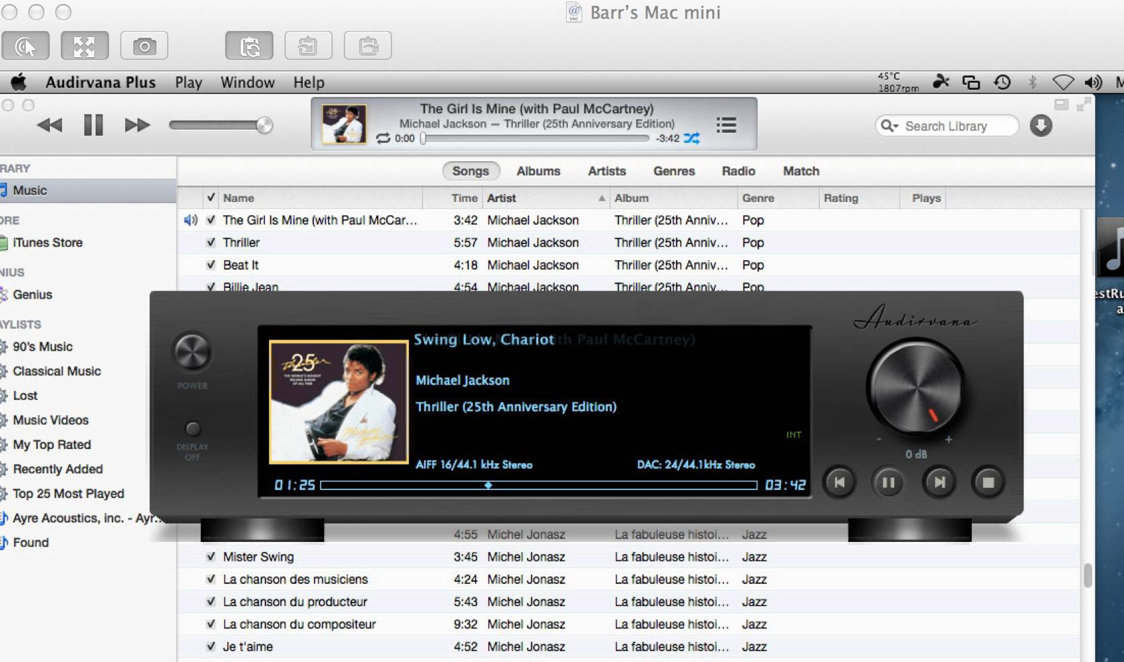The width and height of the screenshot is (1124, 662).
Task: Open the Apple menu
Action: (19, 82)
